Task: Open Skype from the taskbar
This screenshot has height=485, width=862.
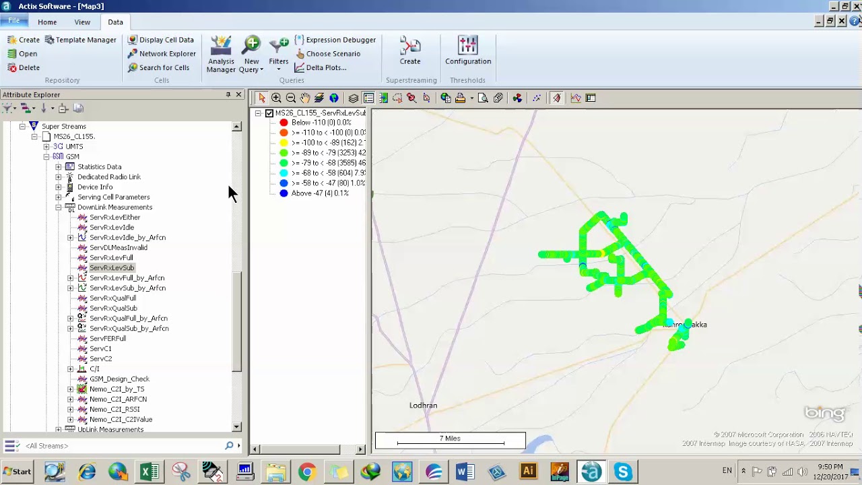Action: click(x=623, y=472)
